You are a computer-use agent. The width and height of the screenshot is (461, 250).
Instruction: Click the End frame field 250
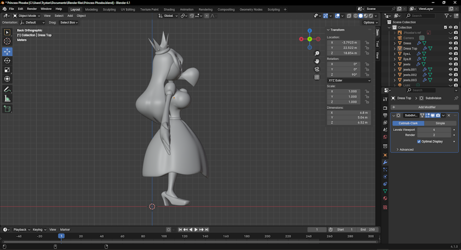click(x=368, y=229)
